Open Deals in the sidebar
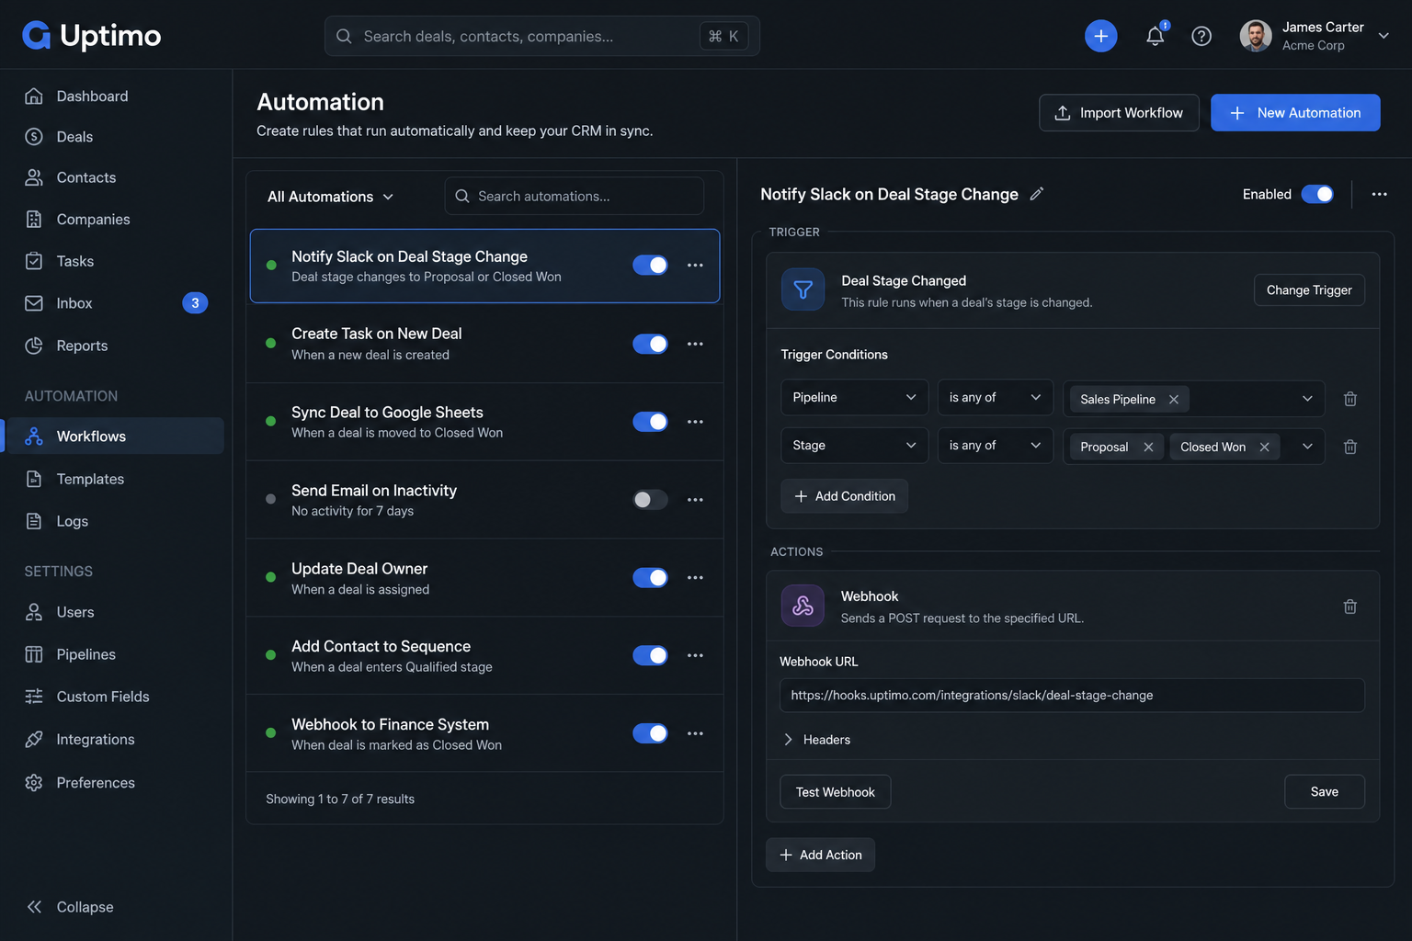 point(115,137)
